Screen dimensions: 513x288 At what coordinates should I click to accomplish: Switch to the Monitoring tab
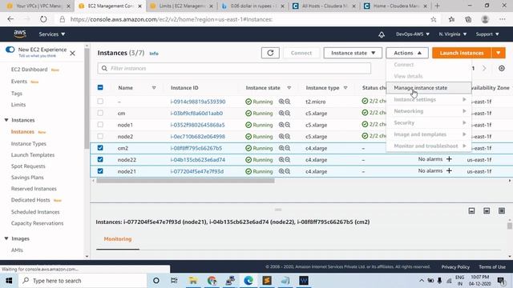118,239
